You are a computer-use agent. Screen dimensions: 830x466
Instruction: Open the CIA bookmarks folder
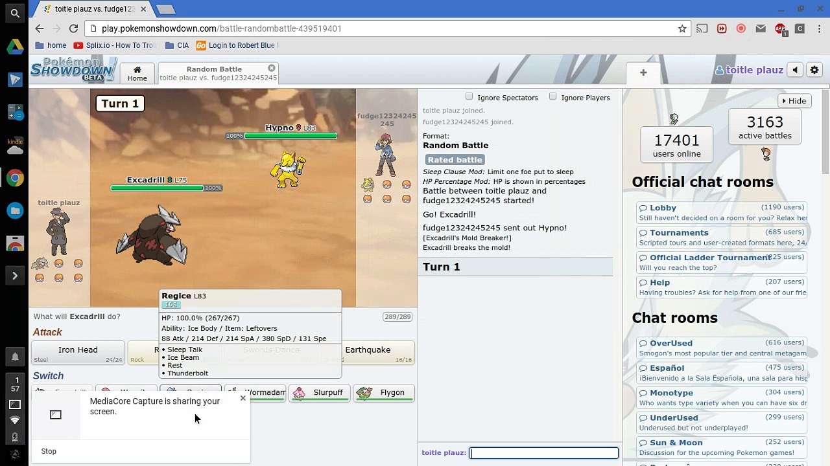click(177, 45)
